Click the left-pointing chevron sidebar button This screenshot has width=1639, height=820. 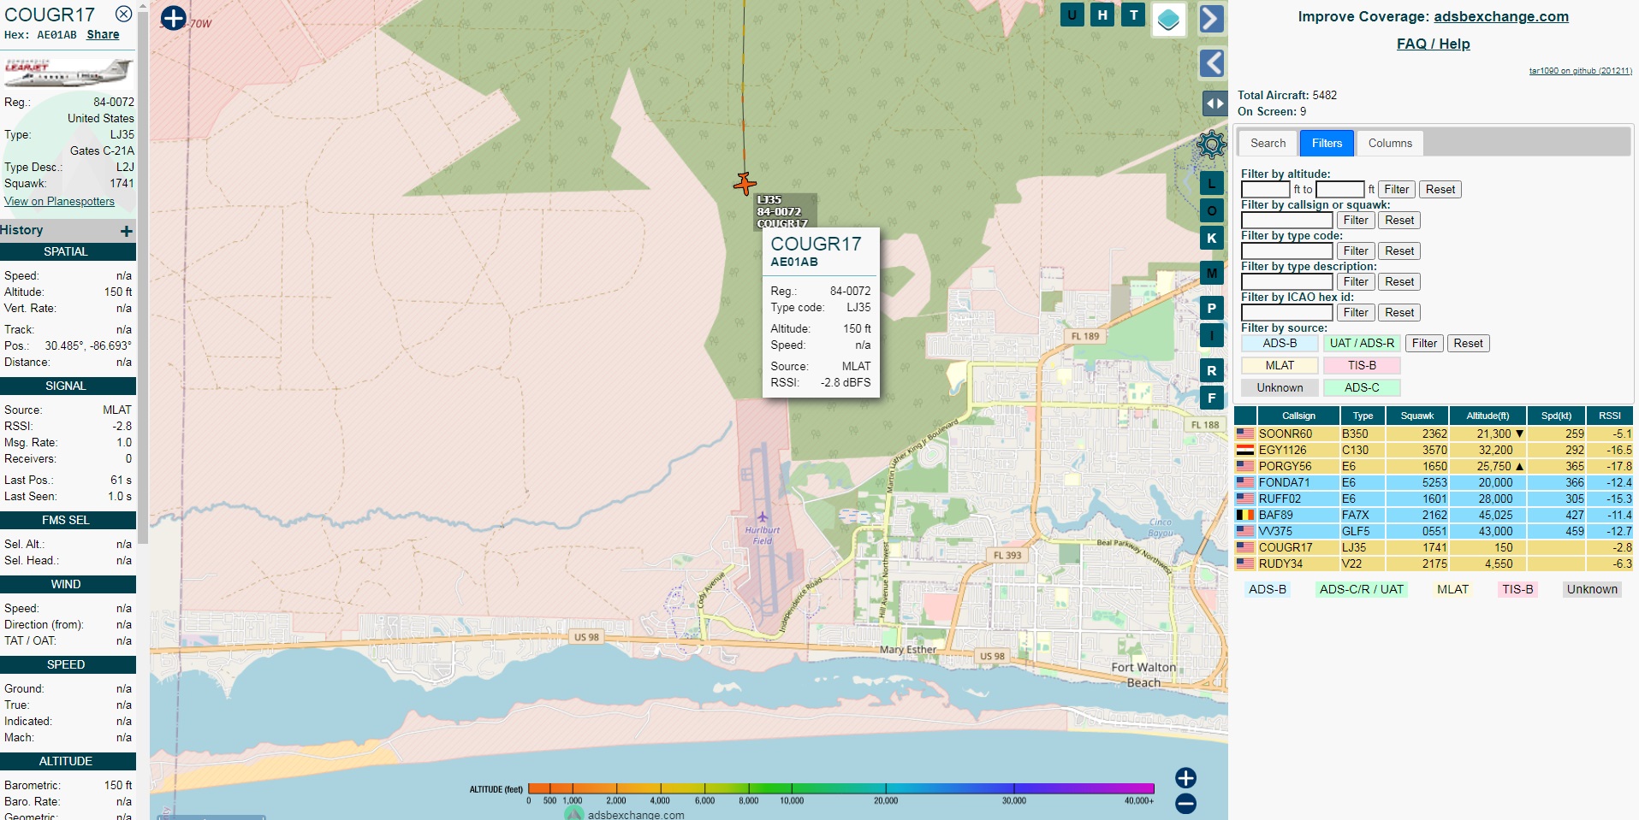(x=1211, y=63)
